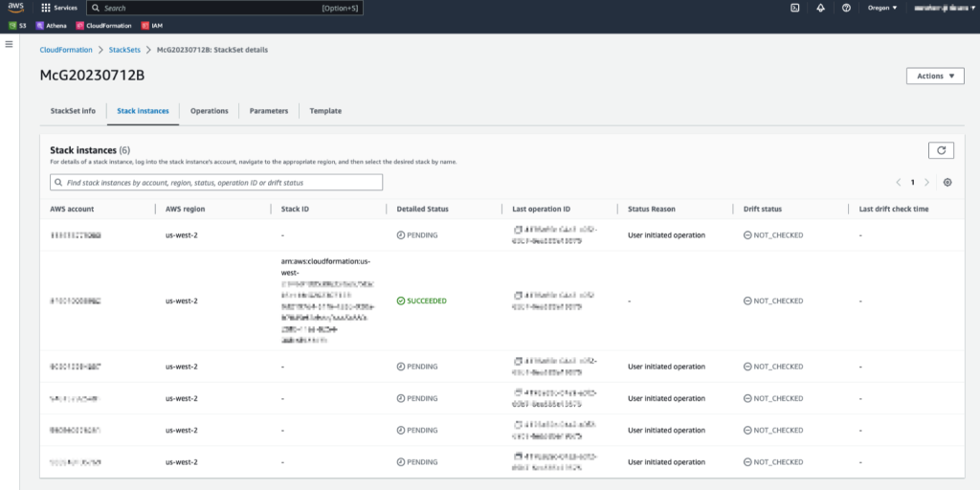Open the Athena favorites shortcut
The image size is (980, 490).
[52, 26]
